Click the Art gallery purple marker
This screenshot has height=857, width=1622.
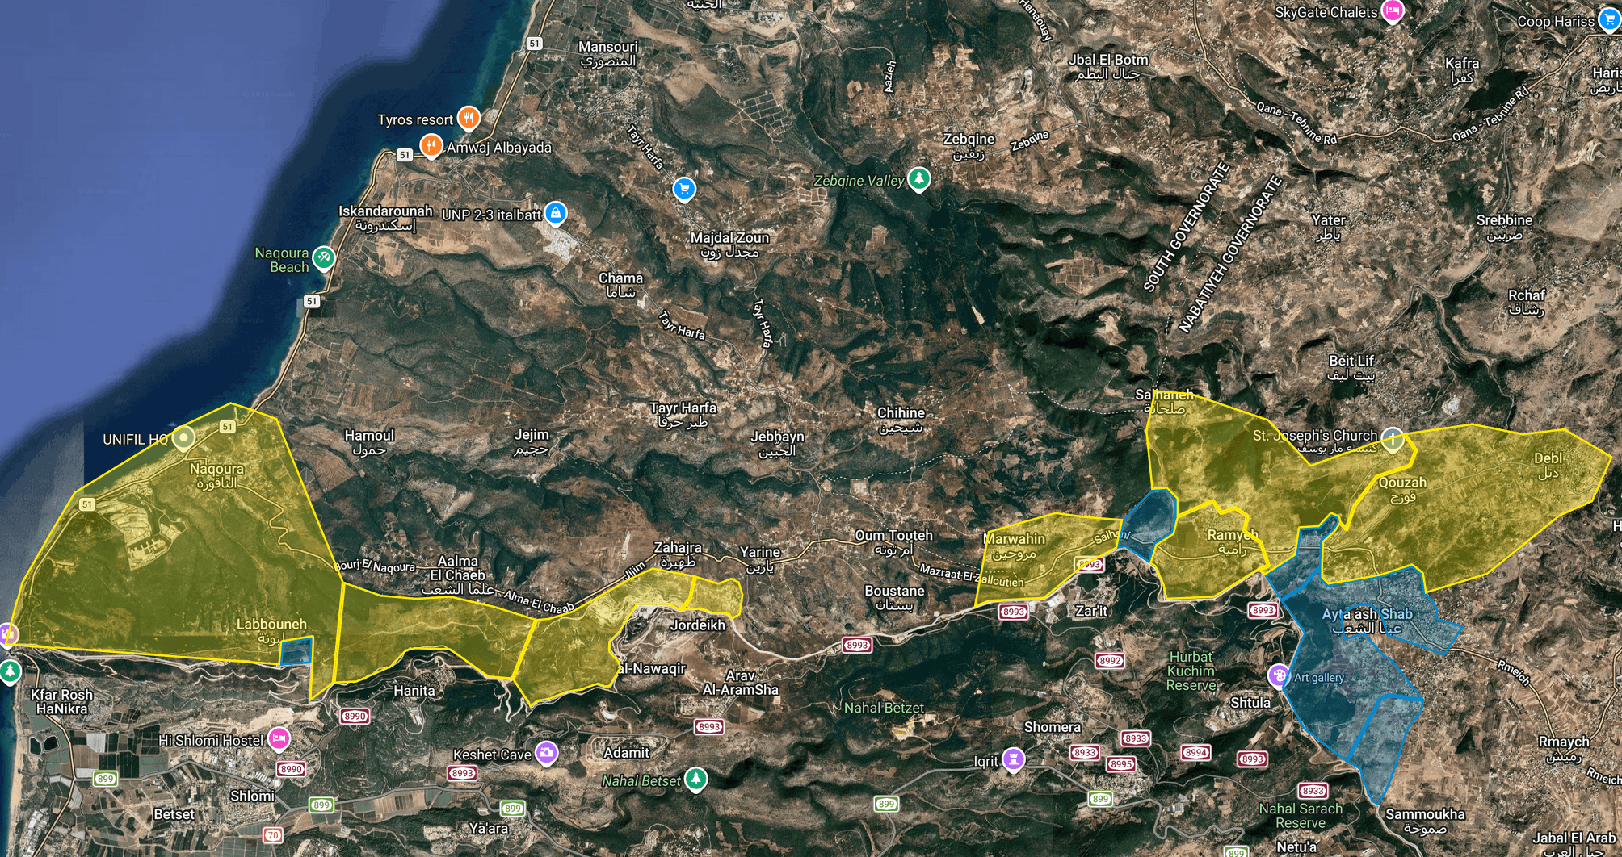tap(1279, 675)
